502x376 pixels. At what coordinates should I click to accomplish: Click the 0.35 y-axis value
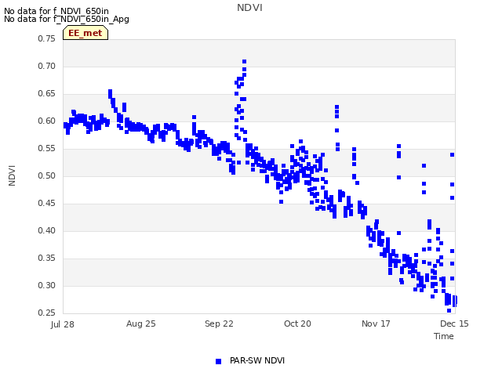[x=47, y=258]
